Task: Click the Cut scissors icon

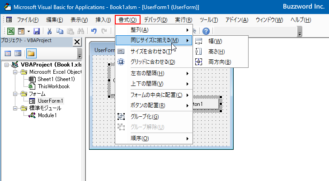Action: tap(50, 31)
